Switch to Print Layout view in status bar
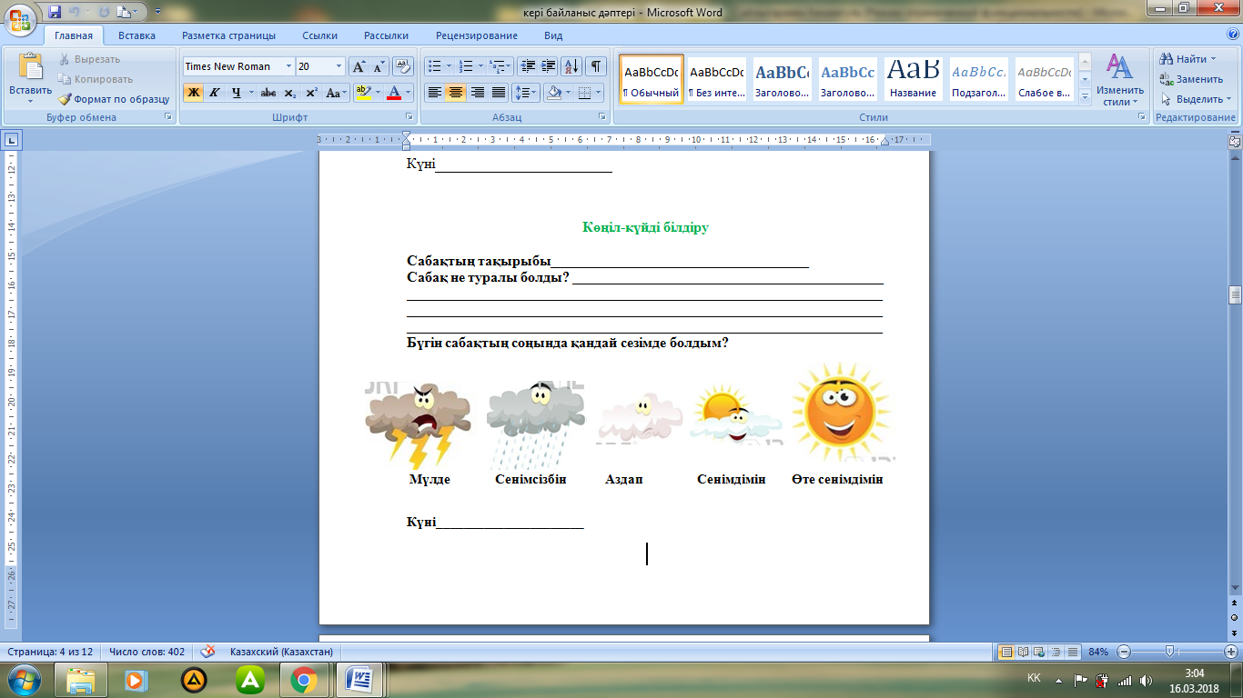 click(1006, 652)
